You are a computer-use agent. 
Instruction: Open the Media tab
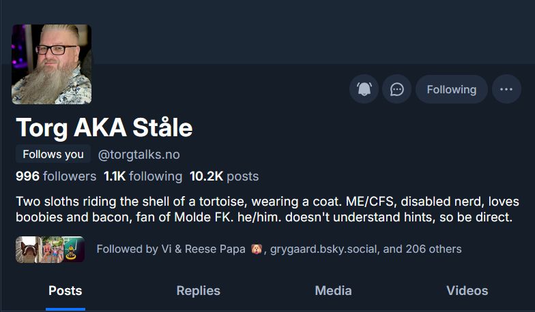point(333,291)
